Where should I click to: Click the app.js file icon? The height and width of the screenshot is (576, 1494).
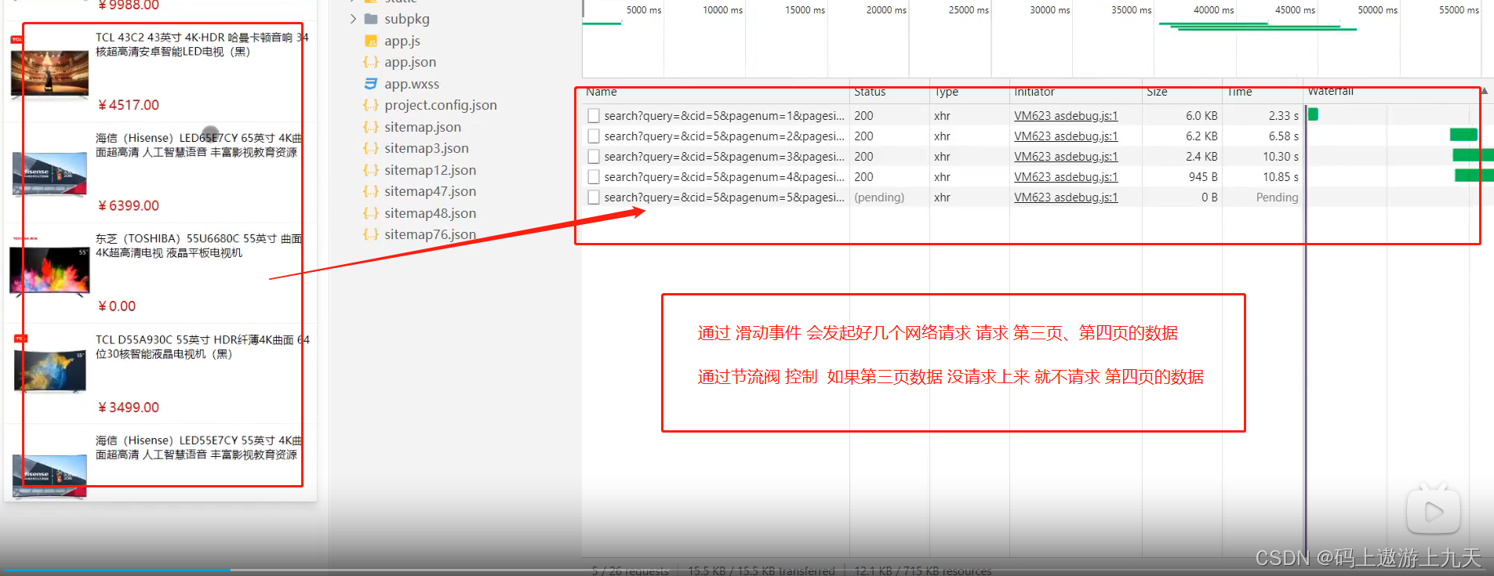pos(371,41)
